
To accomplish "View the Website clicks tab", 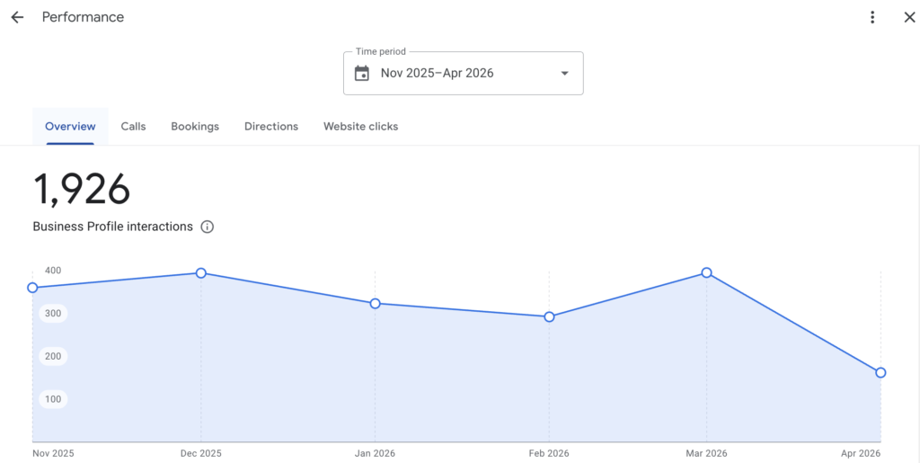I will [x=360, y=127].
